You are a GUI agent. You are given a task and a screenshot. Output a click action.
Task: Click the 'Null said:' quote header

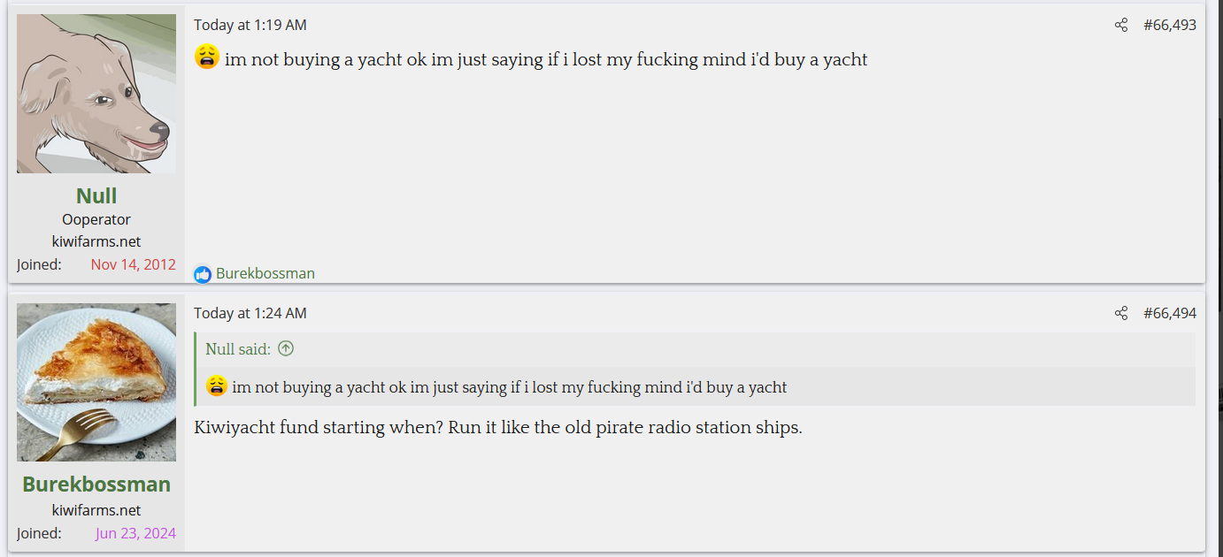pyautogui.click(x=238, y=348)
